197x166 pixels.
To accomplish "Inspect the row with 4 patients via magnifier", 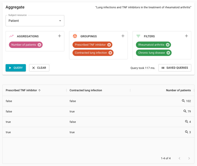I will click(186, 122).
